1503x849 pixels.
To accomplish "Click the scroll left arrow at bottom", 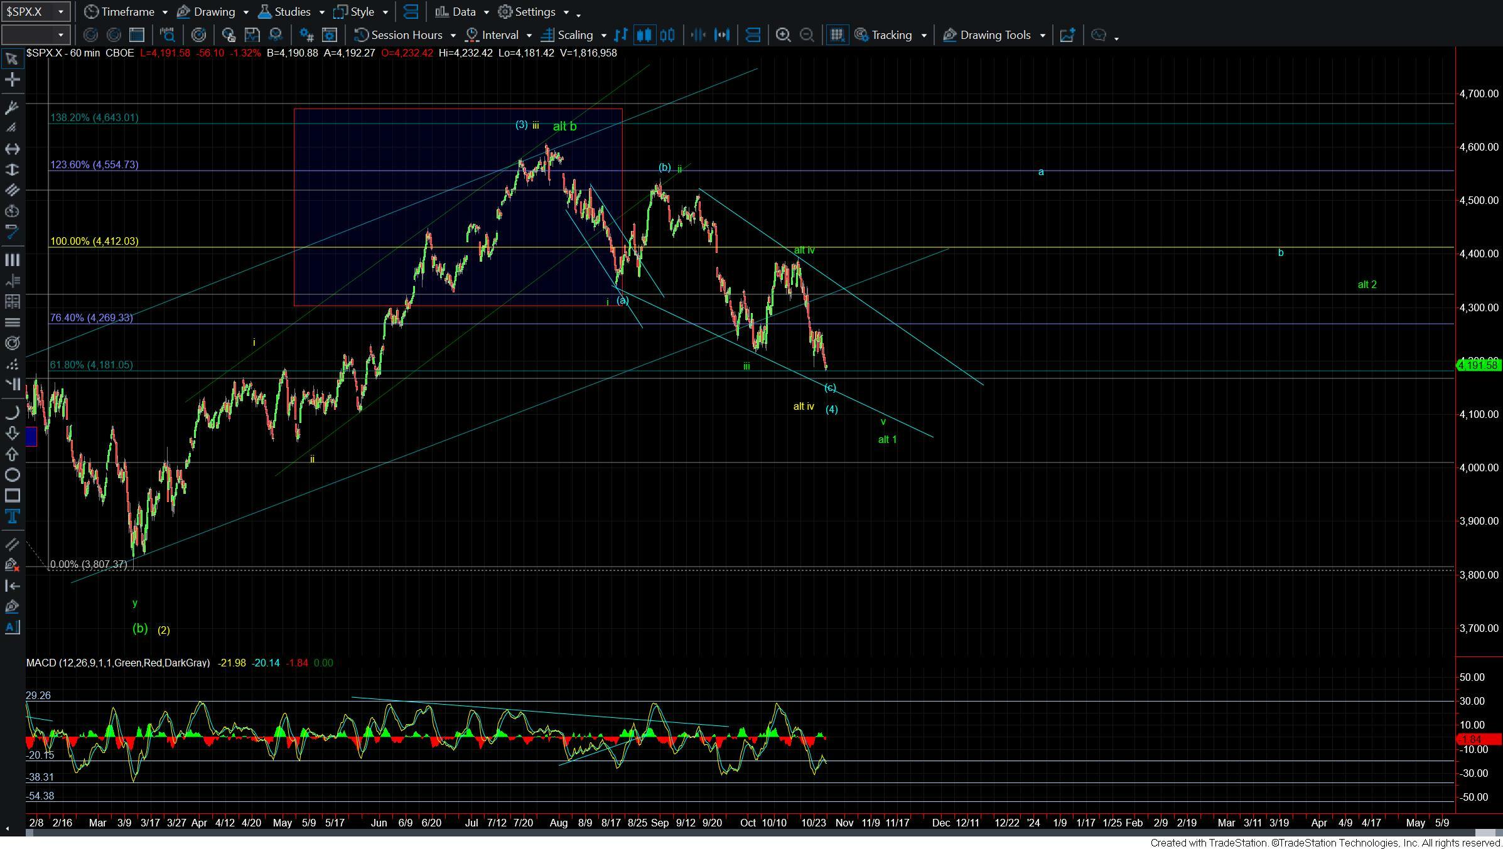I will [7, 829].
